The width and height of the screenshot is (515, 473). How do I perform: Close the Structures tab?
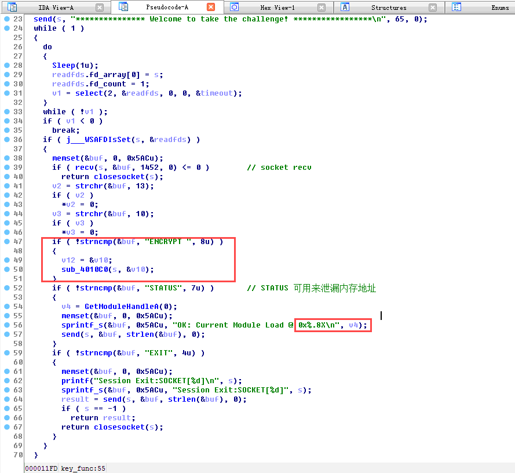tap(433, 8)
